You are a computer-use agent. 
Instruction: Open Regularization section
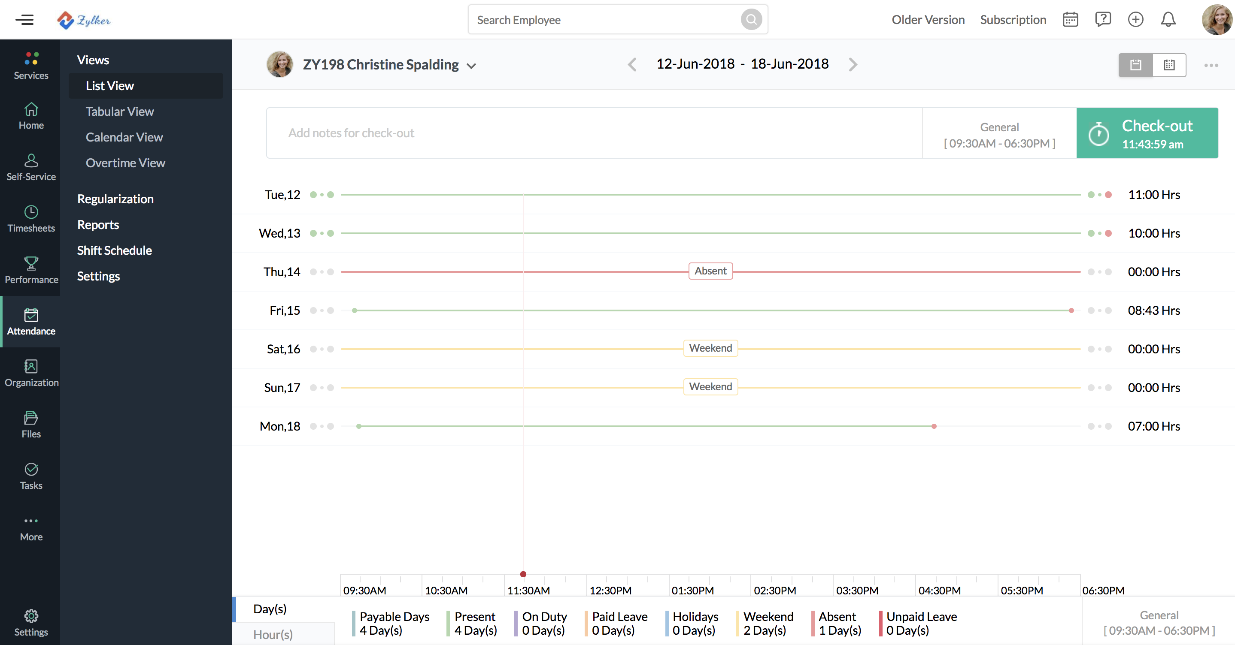click(x=115, y=199)
